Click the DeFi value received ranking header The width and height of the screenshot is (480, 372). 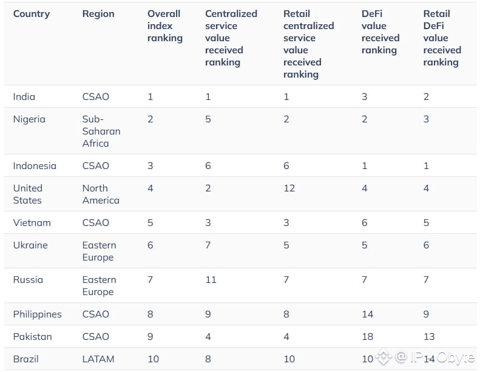click(x=380, y=32)
